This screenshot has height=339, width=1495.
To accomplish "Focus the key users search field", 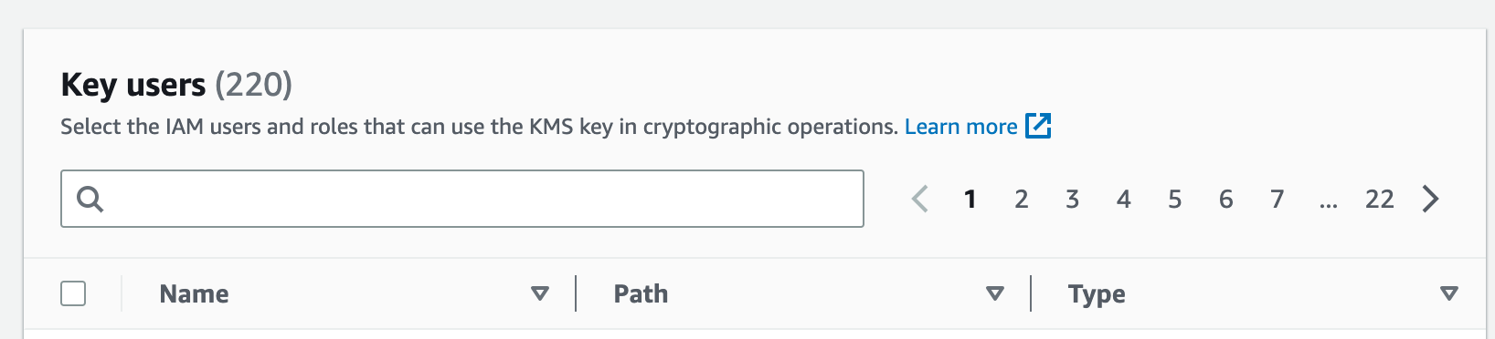I will [462, 199].
